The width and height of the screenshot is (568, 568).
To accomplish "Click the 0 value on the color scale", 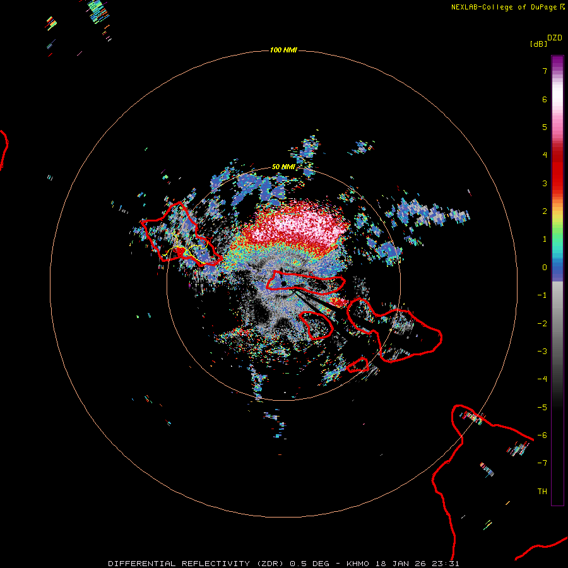I will (545, 268).
